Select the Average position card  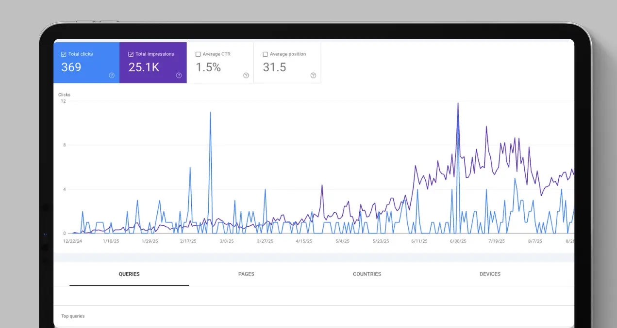(x=287, y=63)
